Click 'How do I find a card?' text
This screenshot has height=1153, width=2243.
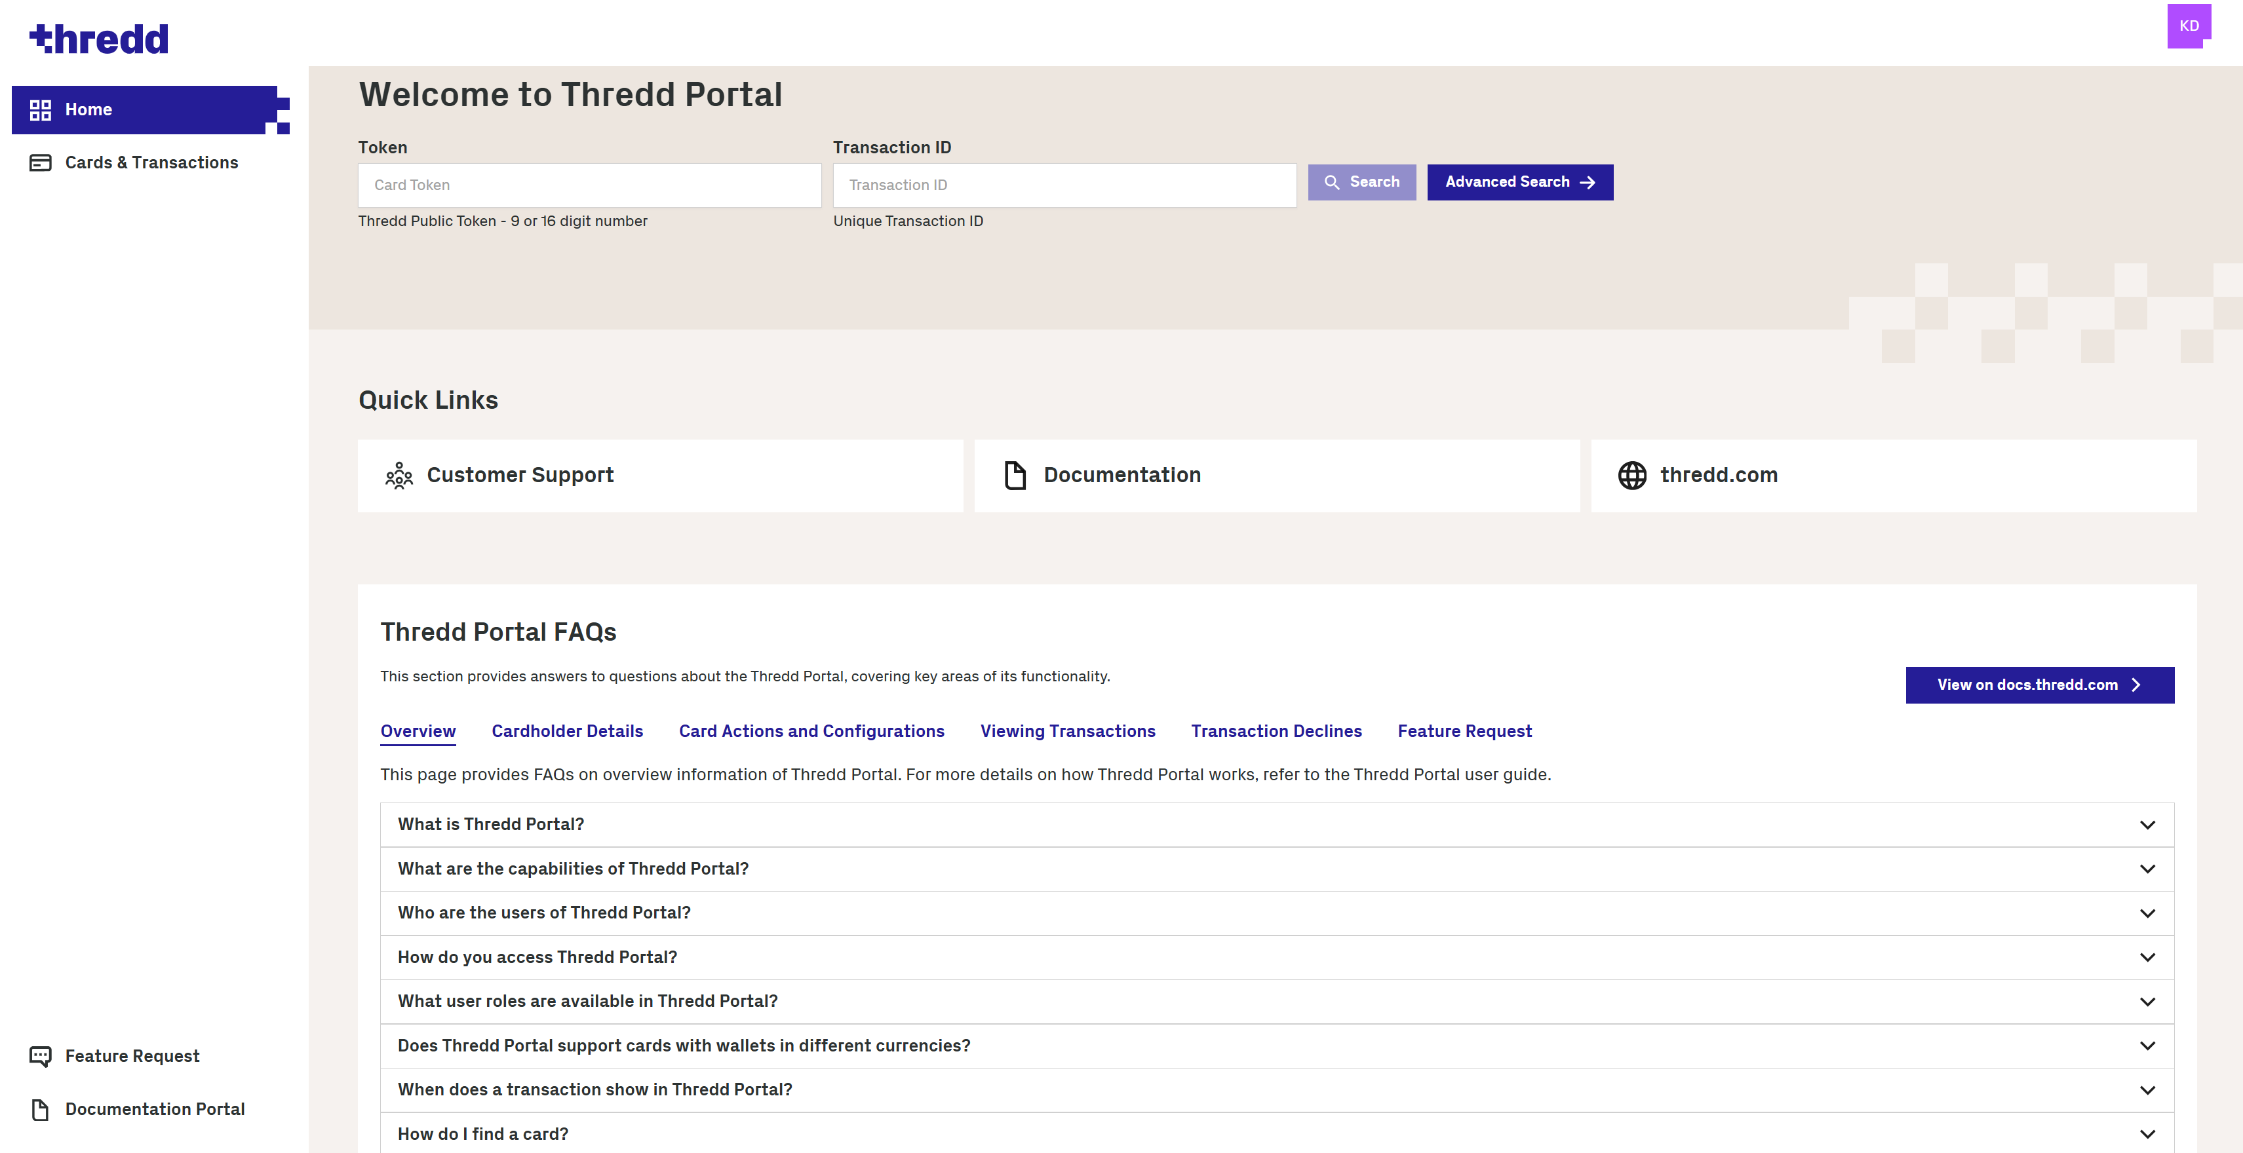[x=483, y=1134]
